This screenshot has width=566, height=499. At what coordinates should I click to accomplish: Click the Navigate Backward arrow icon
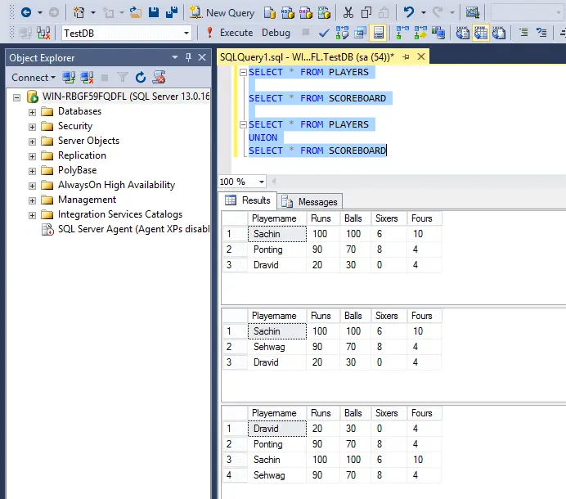[x=26, y=12]
